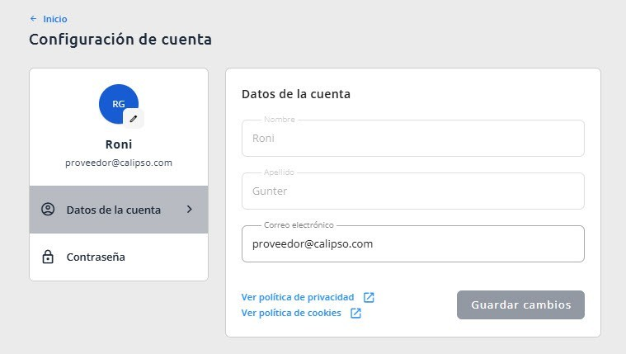Open Ver política de privacidad link
Image resolution: width=626 pixels, height=354 pixels.
click(x=298, y=297)
